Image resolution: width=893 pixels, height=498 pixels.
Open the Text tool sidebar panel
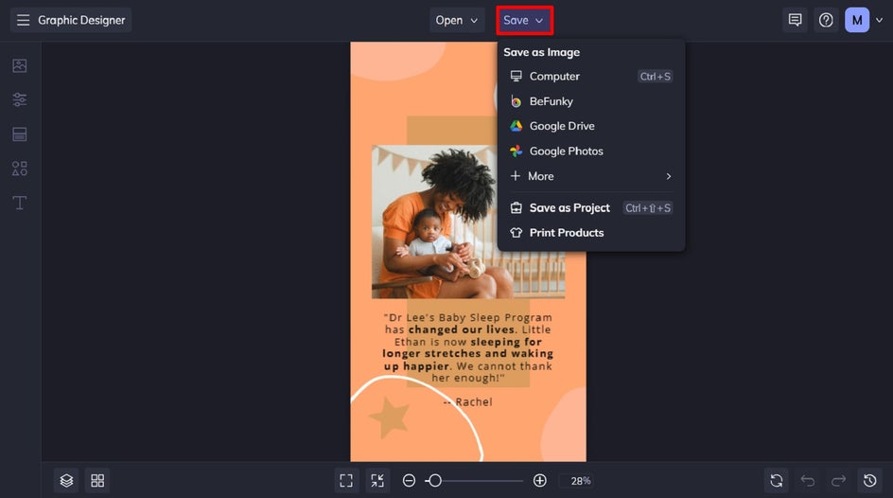pos(19,203)
